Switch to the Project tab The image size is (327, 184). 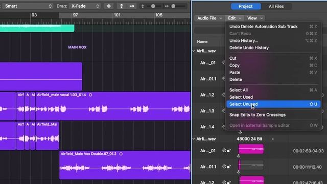coord(246,6)
